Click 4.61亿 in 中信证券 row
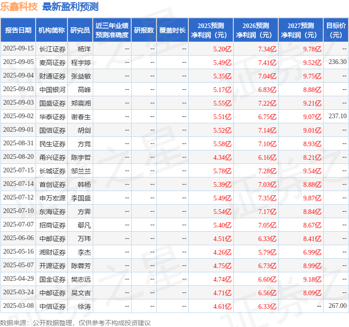The image size is (349, 327). tap(222, 306)
